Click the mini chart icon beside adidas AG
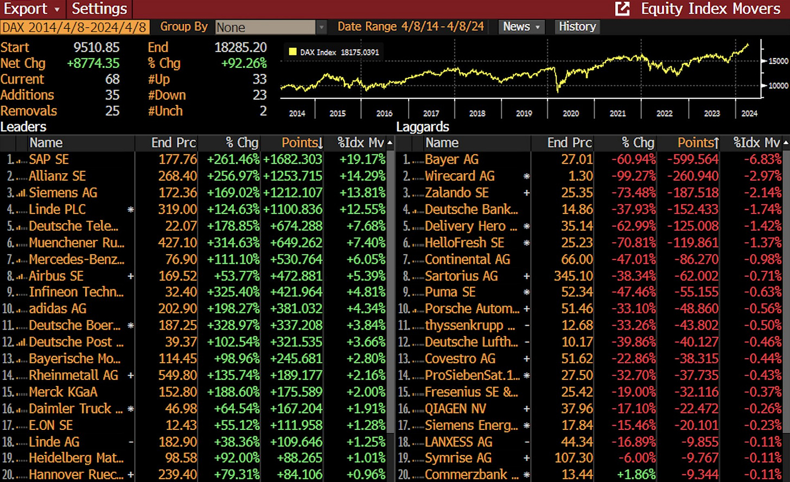The width and height of the screenshot is (790, 482). (21, 310)
